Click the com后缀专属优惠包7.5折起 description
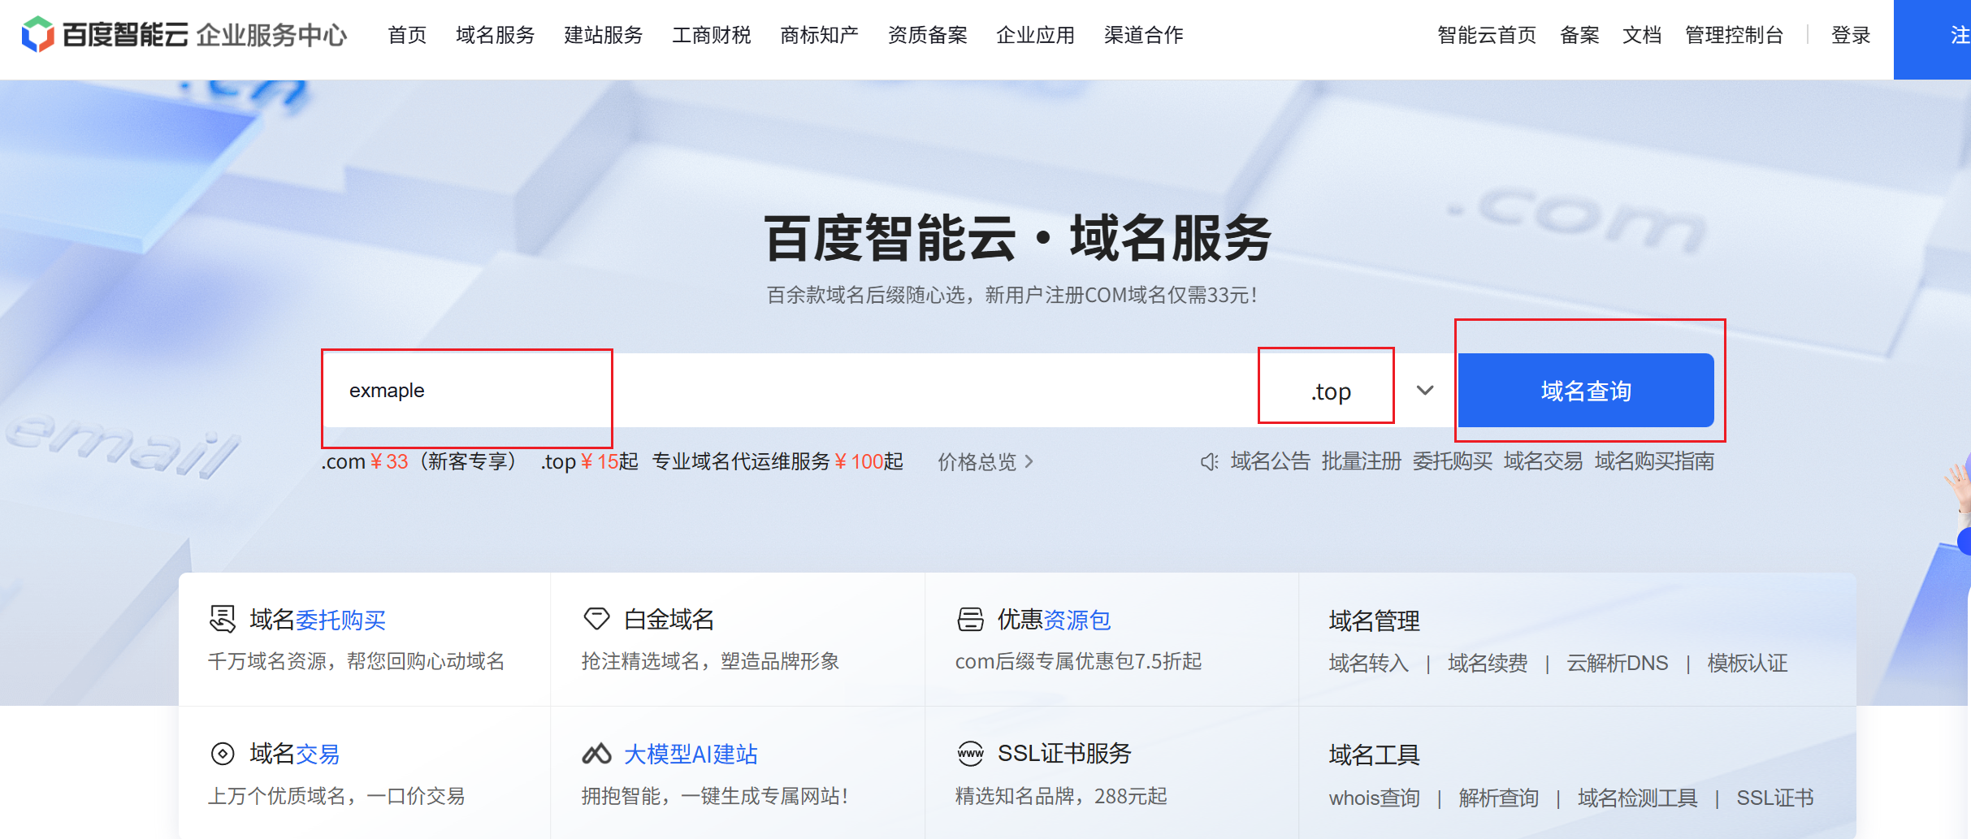This screenshot has height=839, width=1971. (1079, 661)
